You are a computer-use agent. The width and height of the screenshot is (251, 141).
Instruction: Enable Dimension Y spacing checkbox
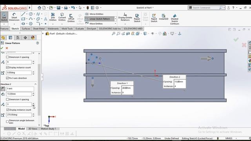coord(7,99)
